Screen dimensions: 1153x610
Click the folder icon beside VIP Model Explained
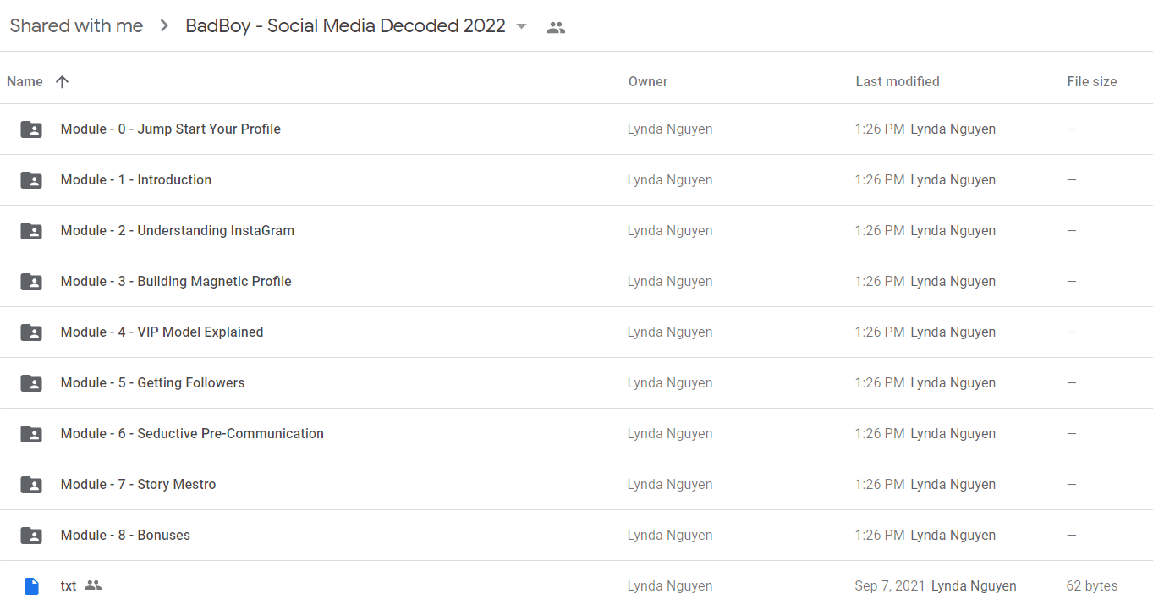click(31, 332)
